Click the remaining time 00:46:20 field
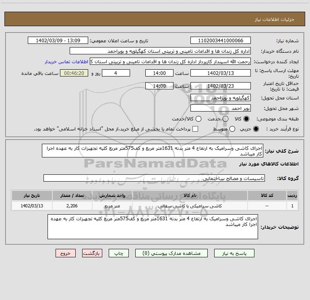 click(74, 73)
